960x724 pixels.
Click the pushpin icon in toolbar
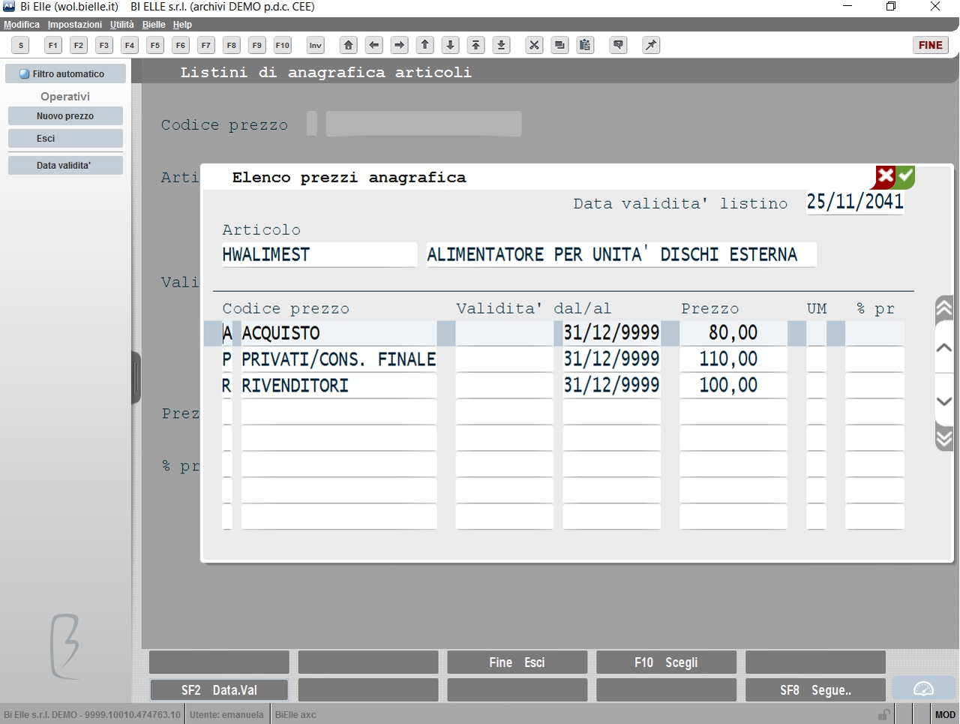click(651, 45)
